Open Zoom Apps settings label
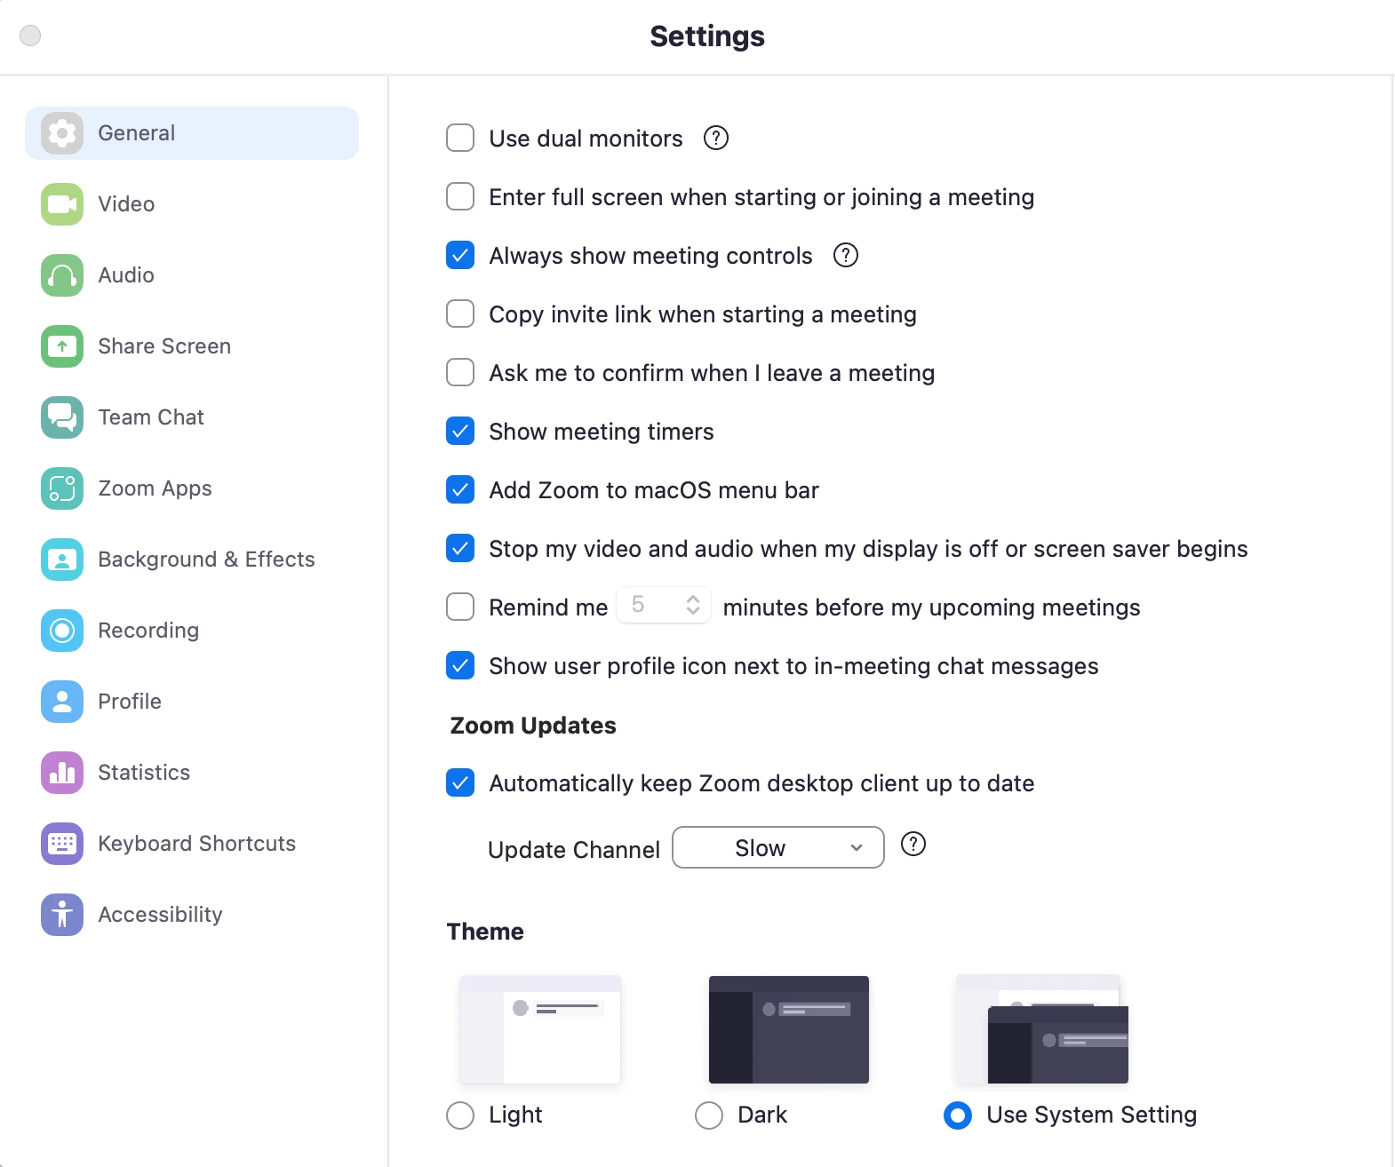The image size is (1395, 1167). click(x=155, y=488)
